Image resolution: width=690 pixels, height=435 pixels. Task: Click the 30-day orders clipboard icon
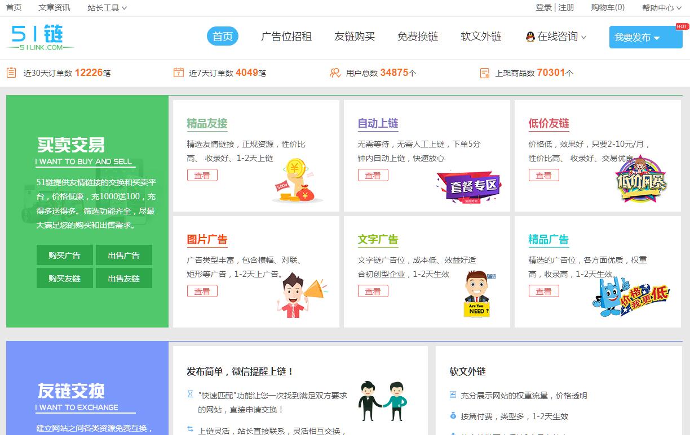point(11,73)
